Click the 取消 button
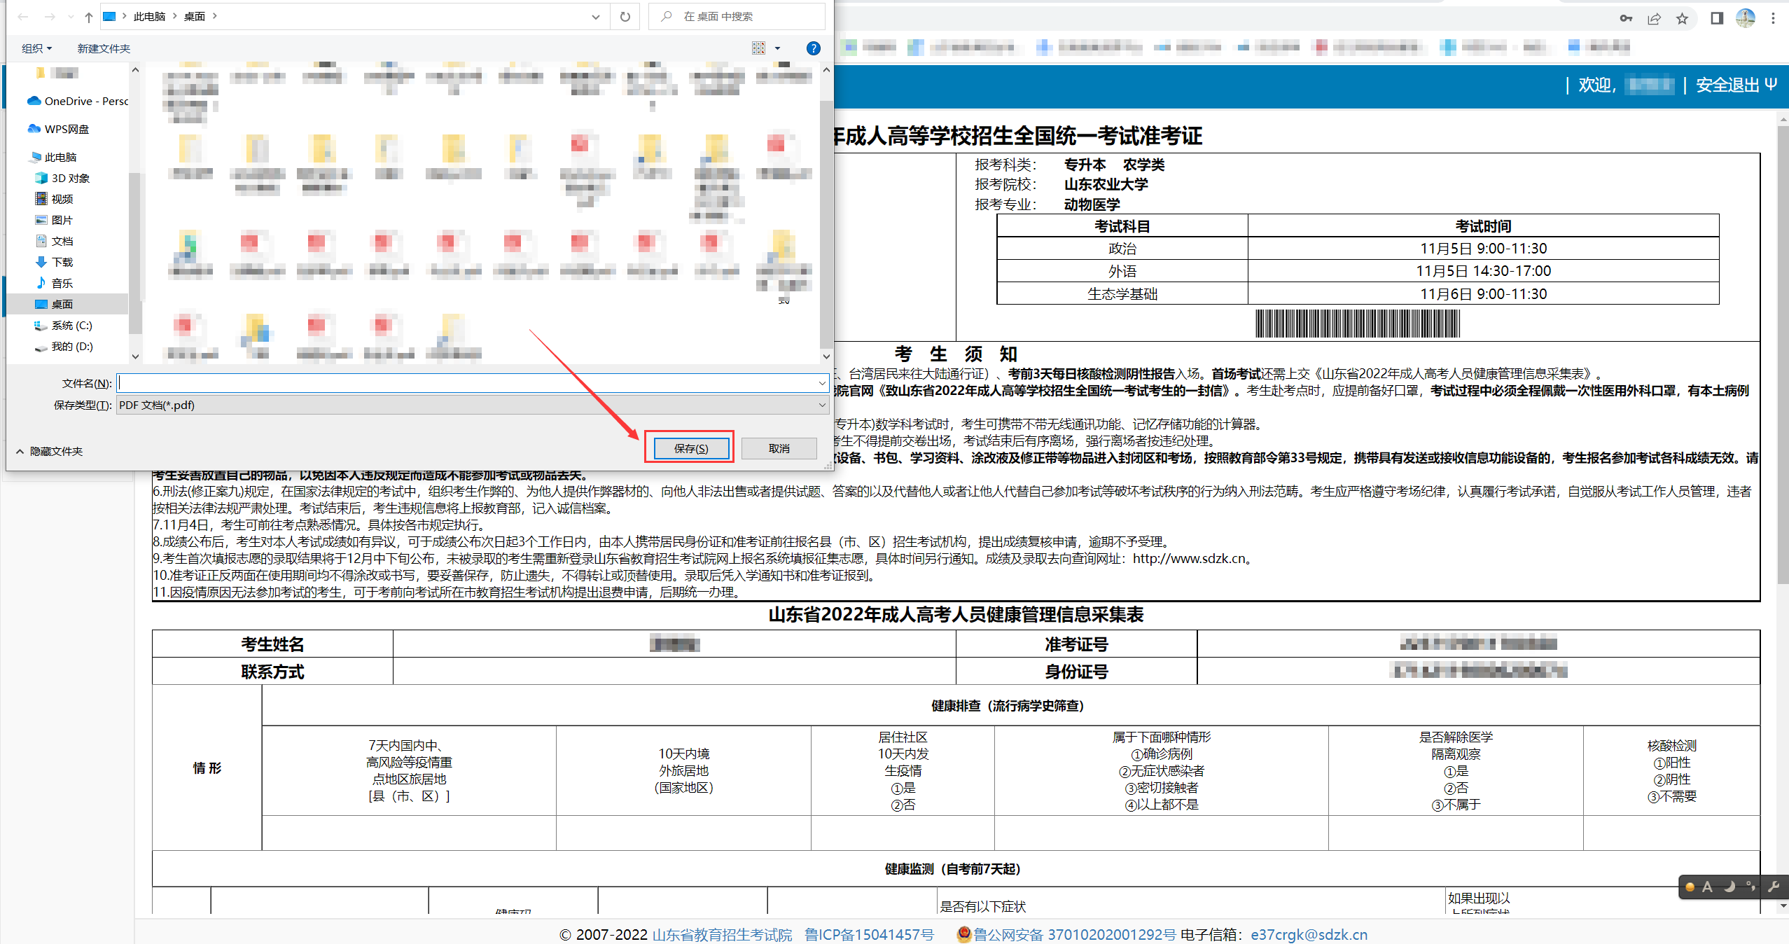The width and height of the screenshot is (1789, 944). [x=779, y=448]
